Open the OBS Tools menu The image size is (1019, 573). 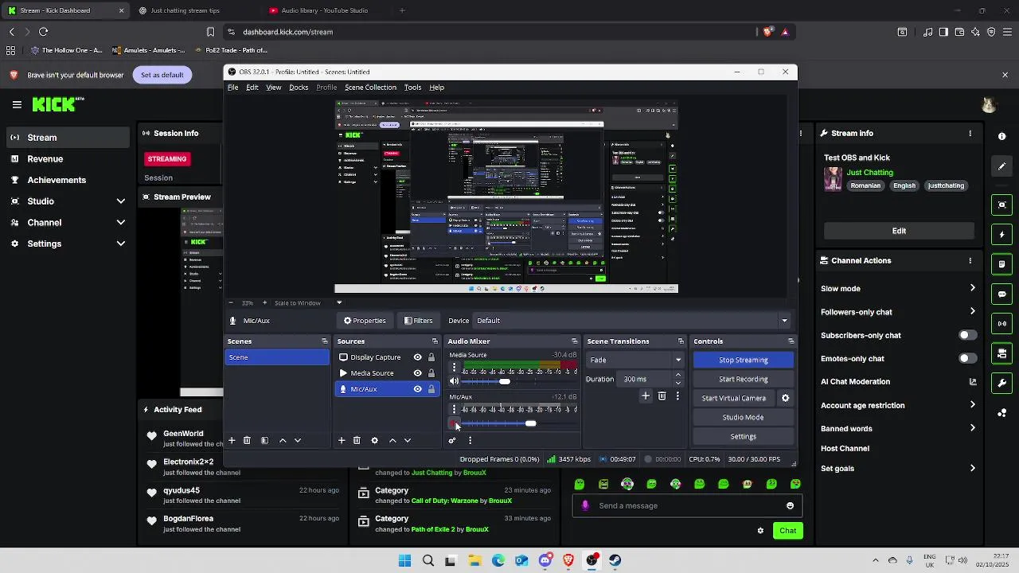click(412, 88)
